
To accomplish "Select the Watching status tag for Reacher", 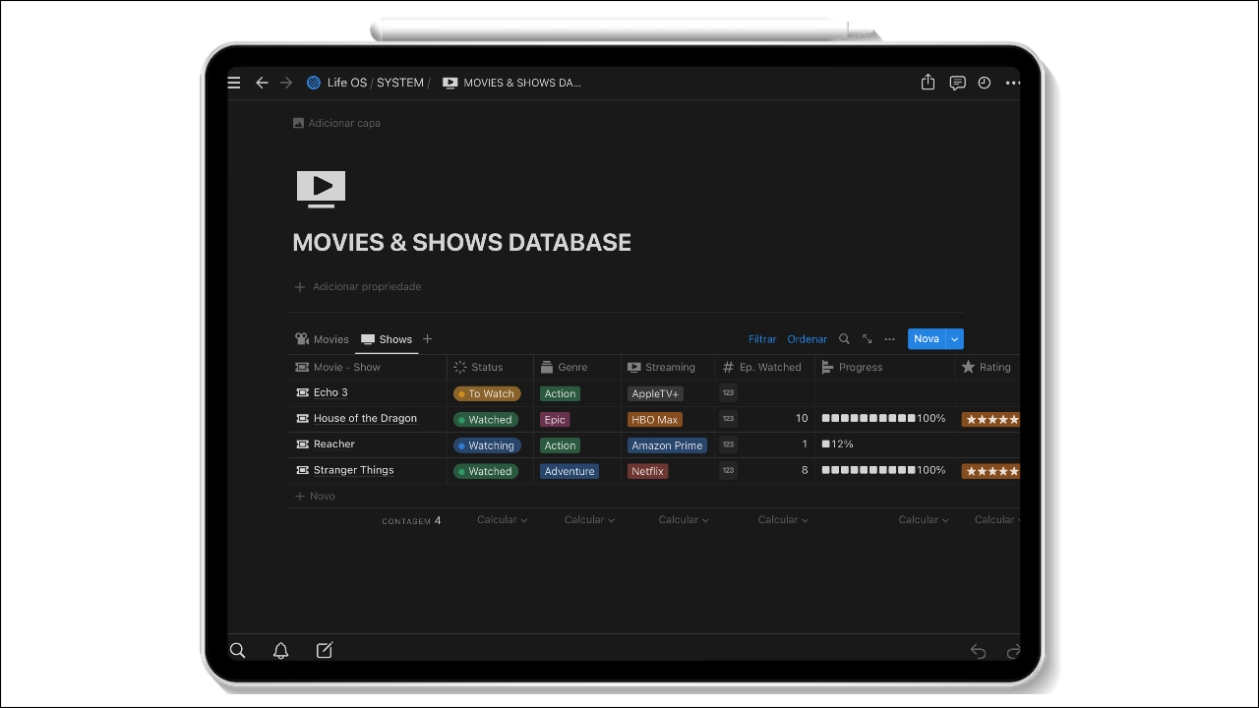I will 487,445.
